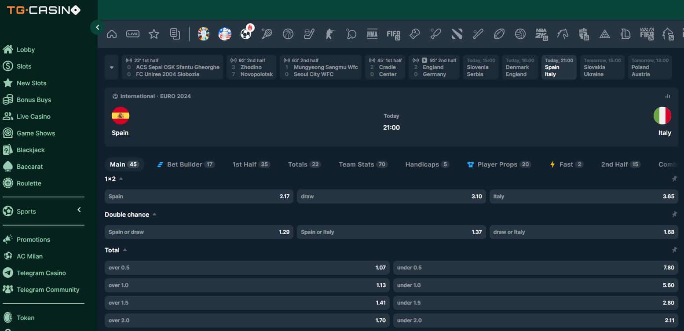
Task: Open the Slovenia vs Serbia match card
Action: 481,67
